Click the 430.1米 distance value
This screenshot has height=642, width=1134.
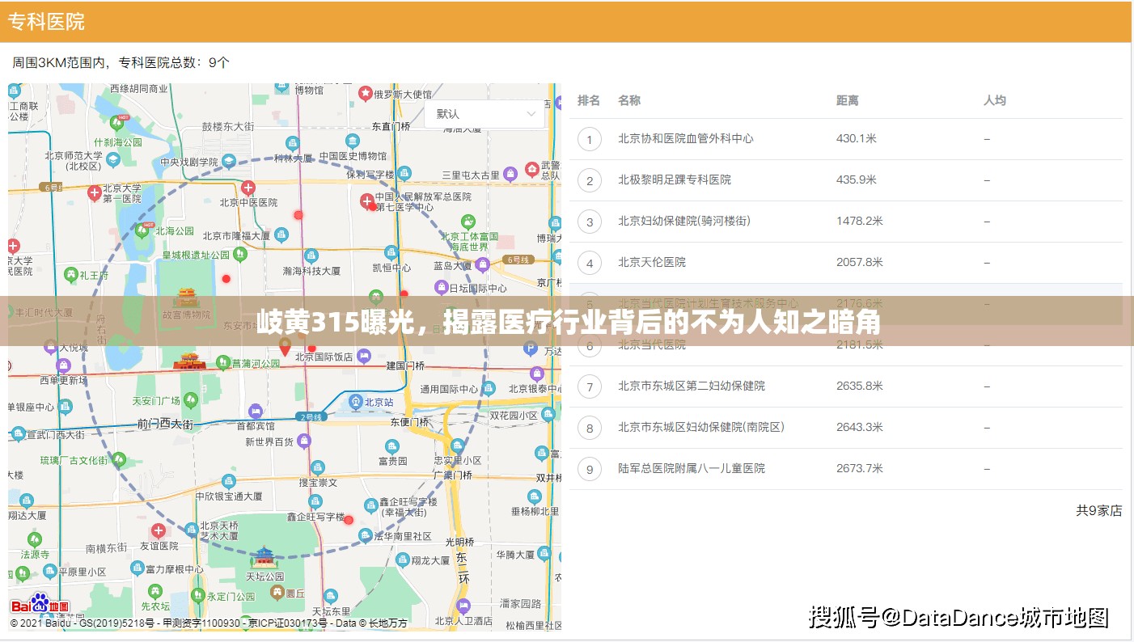pos(857,138)
